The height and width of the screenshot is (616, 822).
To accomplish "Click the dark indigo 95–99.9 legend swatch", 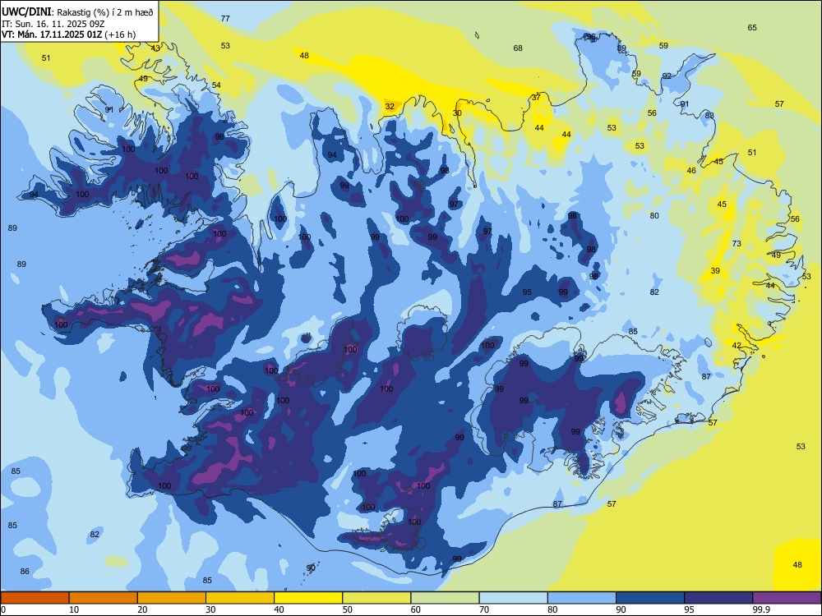I will coord(718,598).
